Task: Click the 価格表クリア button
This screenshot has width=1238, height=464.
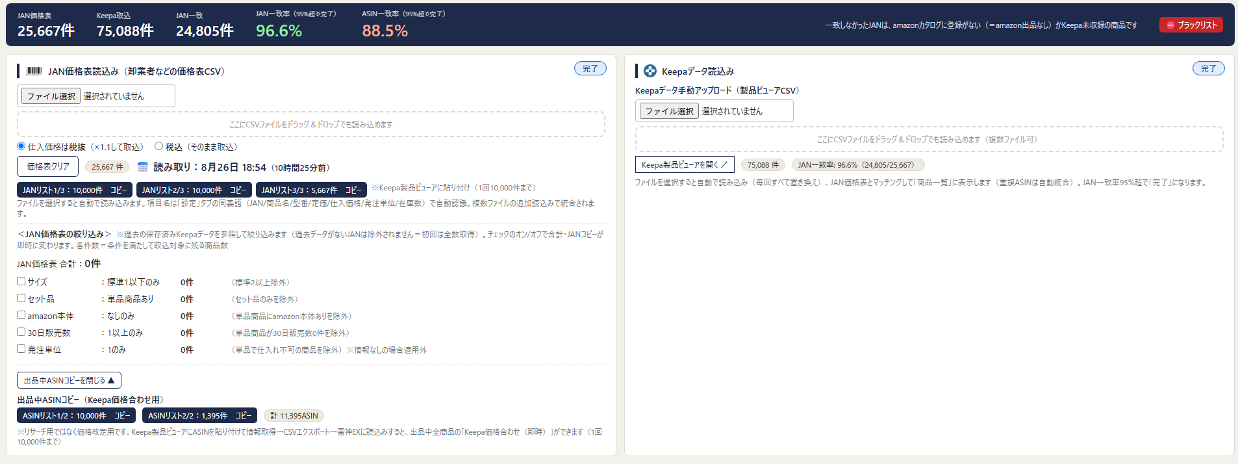Action: 47,166
